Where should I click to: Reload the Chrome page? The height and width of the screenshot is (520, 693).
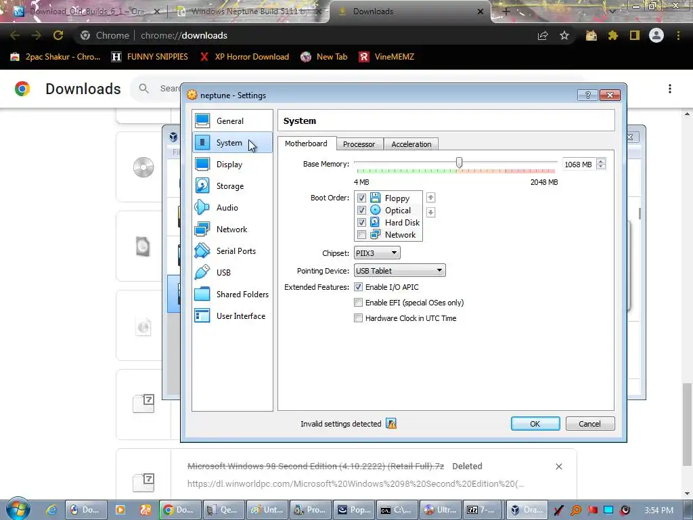pyautogui.click(x=58, y=35)
